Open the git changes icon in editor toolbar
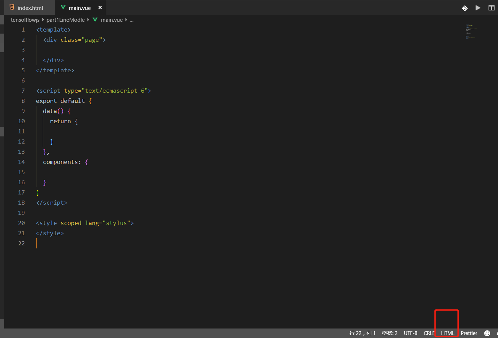 (x=465, y=8)
